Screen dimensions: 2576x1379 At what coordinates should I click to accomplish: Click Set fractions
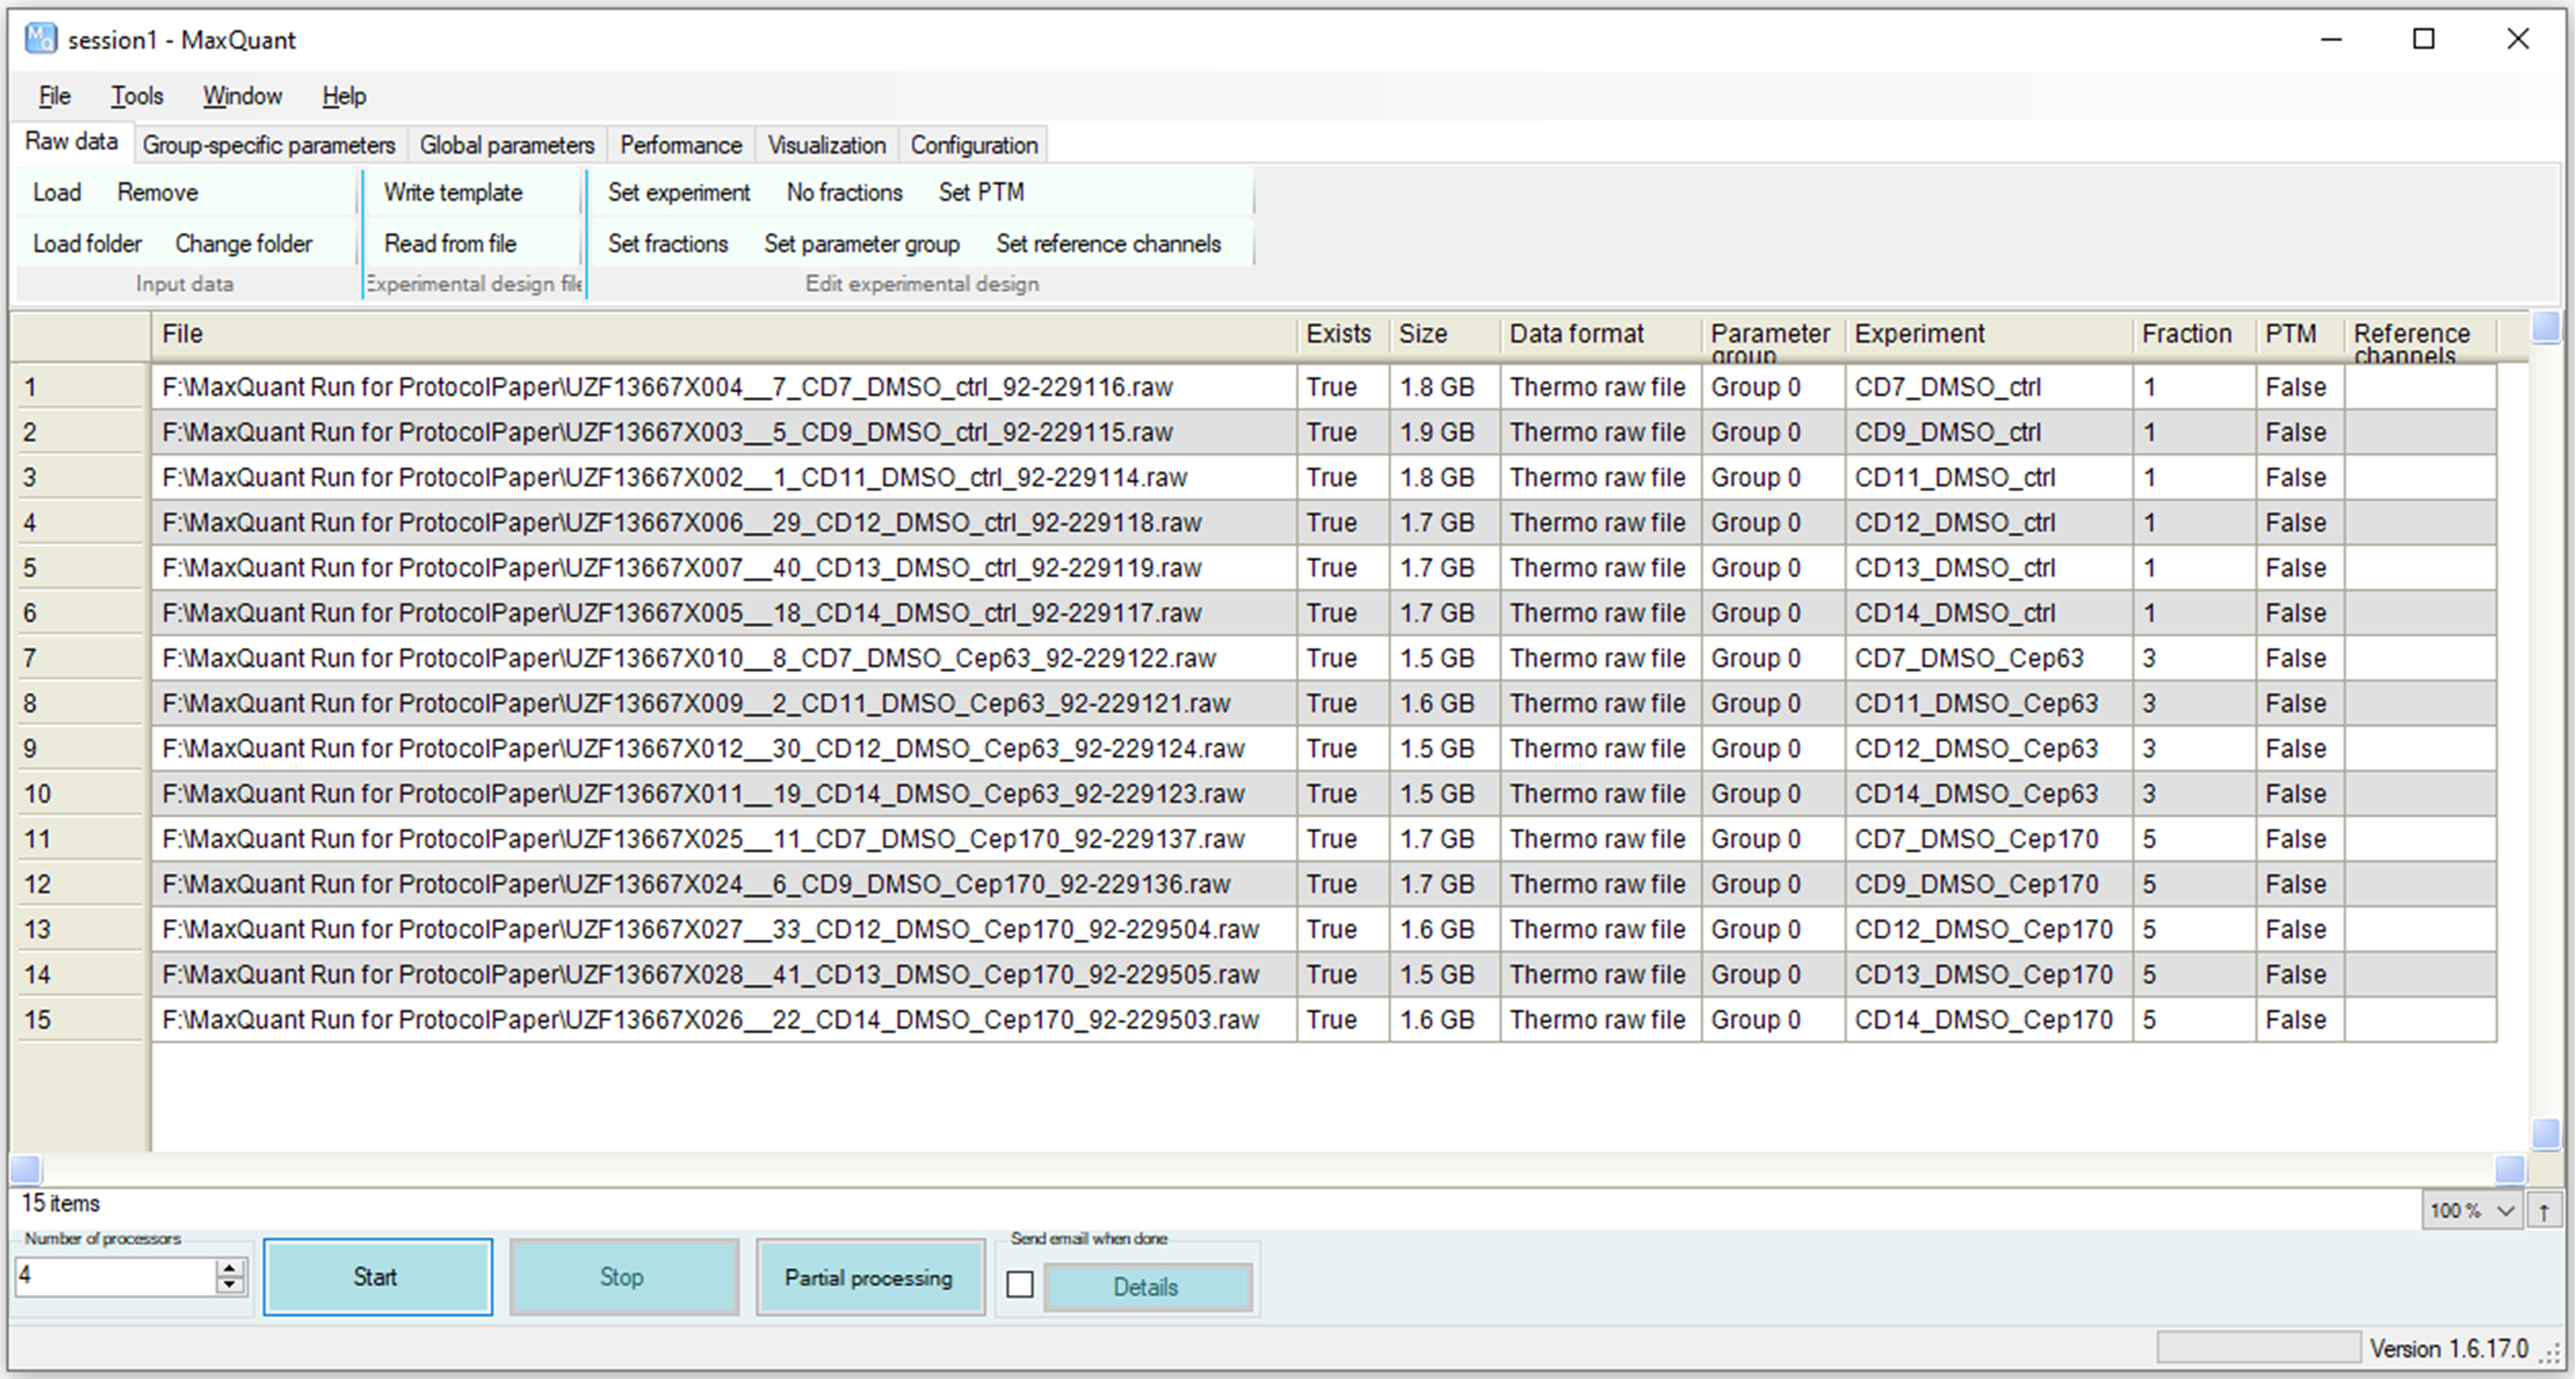point(668,243)
